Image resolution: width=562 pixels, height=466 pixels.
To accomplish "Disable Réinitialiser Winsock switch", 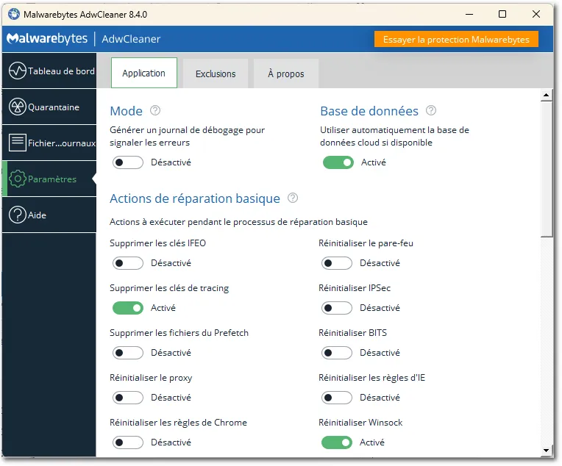I will (x=337, y=442).
